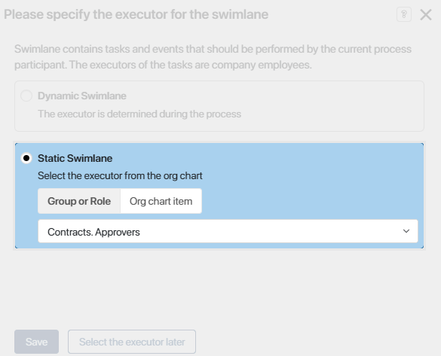Image resolution: width=441 pixels, height=356 pixels.
Task: Select the Static Swimlane radio button
Action: (26, 158)
